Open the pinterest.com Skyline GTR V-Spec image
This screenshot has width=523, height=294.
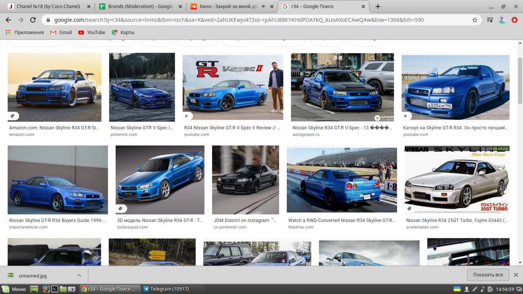(142, 87)
